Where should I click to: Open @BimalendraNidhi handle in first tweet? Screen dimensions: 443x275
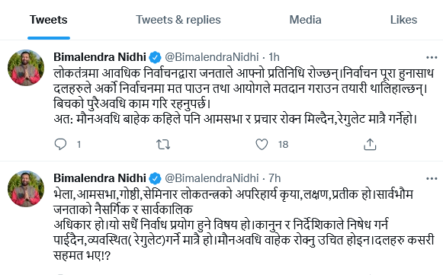coord(212,57)
